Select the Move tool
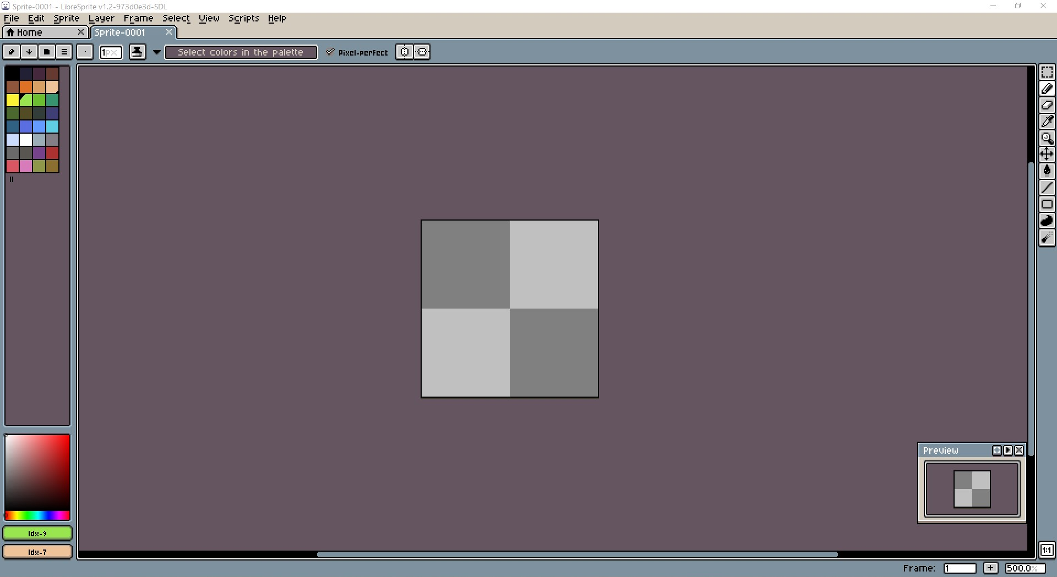Viewport: 1057px width, 577px height. coord(1047,155)
